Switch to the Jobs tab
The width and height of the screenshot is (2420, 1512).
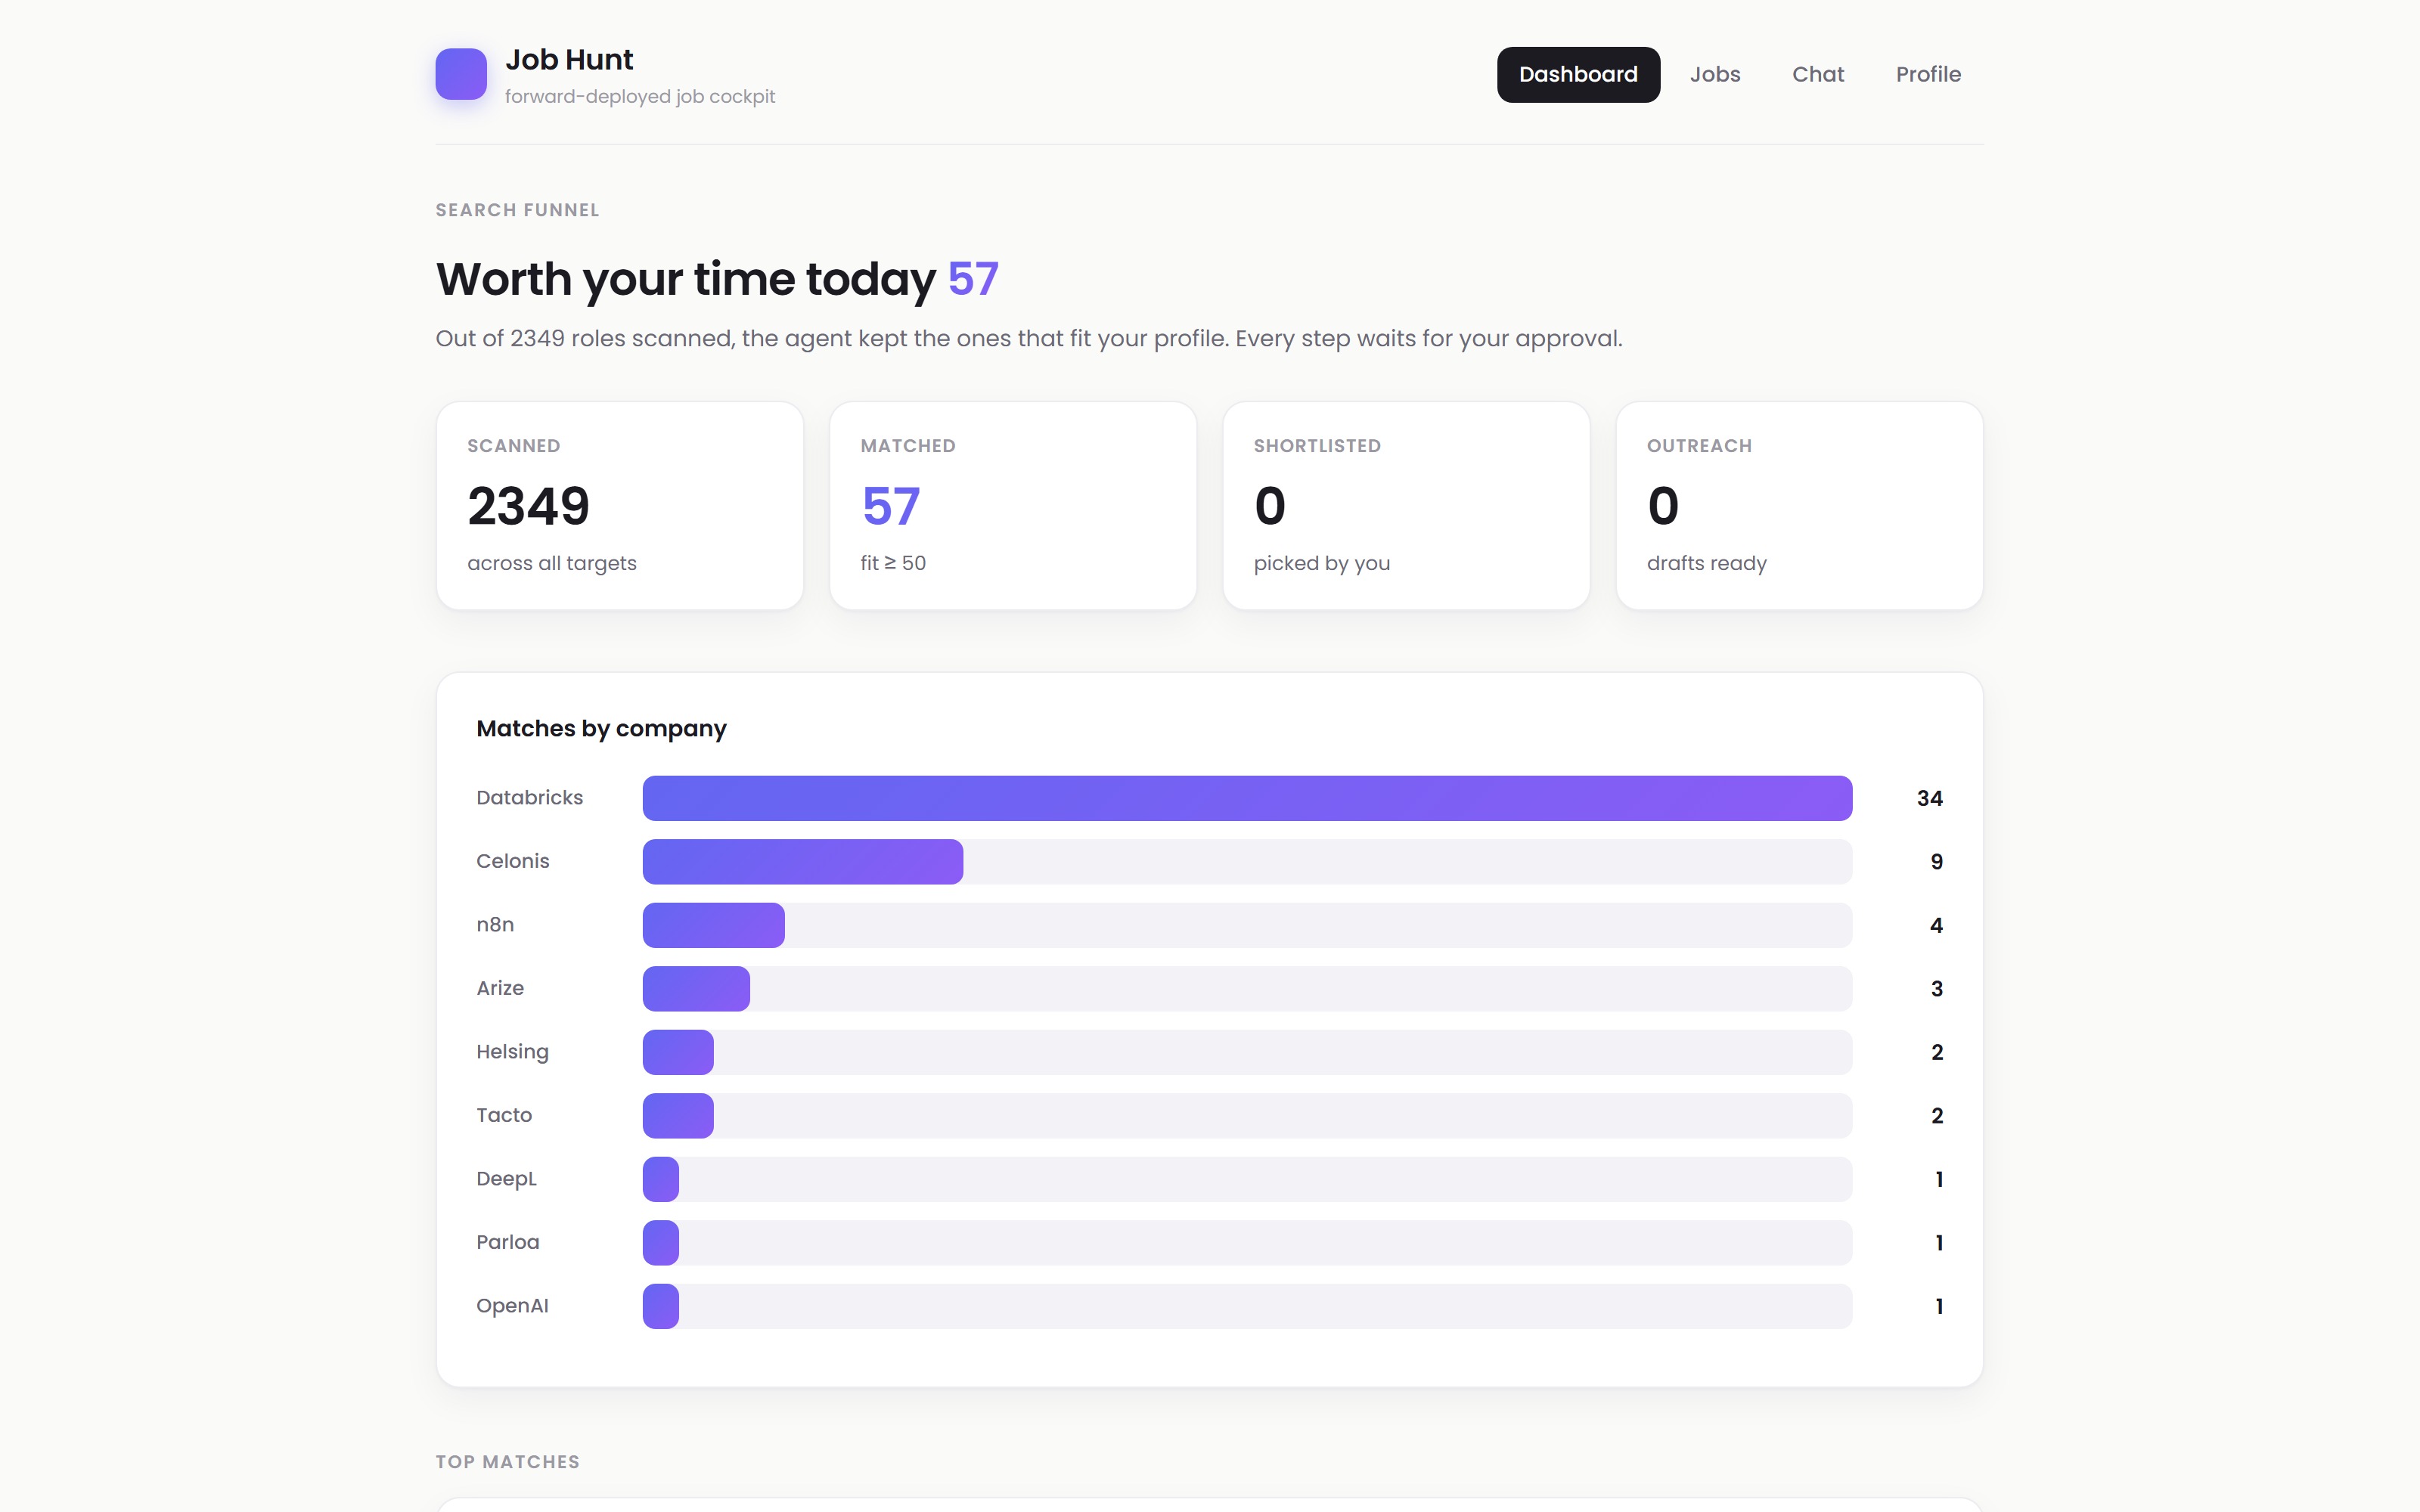pyautogui.click(x=1715, y=74)
